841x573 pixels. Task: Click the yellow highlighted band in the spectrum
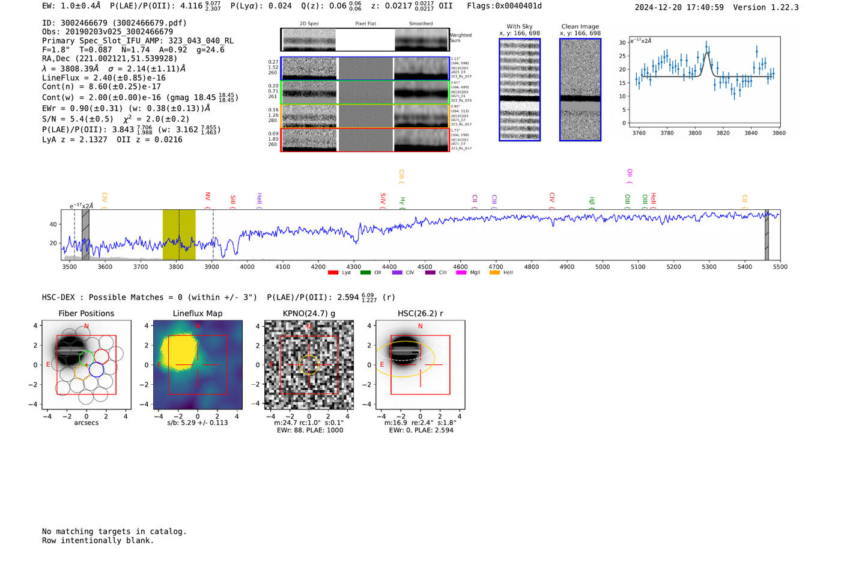[x=179, y=234]
